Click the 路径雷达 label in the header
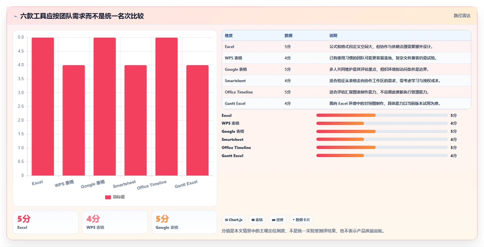This screenshot has width=484, height=247. [x=462, y=16]
